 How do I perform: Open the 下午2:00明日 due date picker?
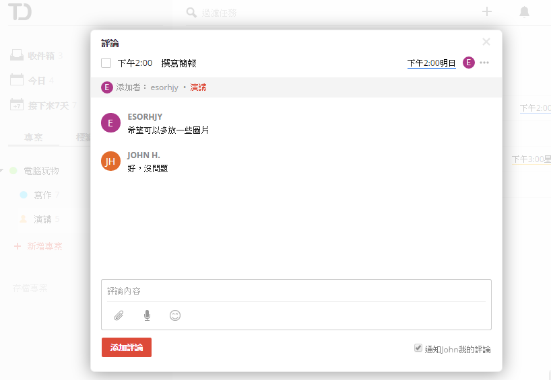click(x=431, y=63)
